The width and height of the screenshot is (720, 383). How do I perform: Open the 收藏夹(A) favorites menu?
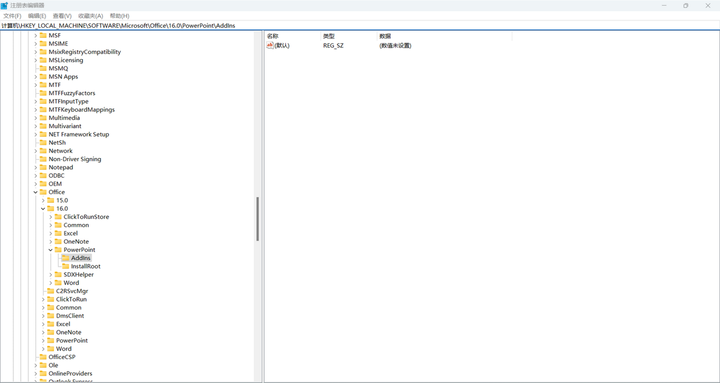tap(91, 16)
